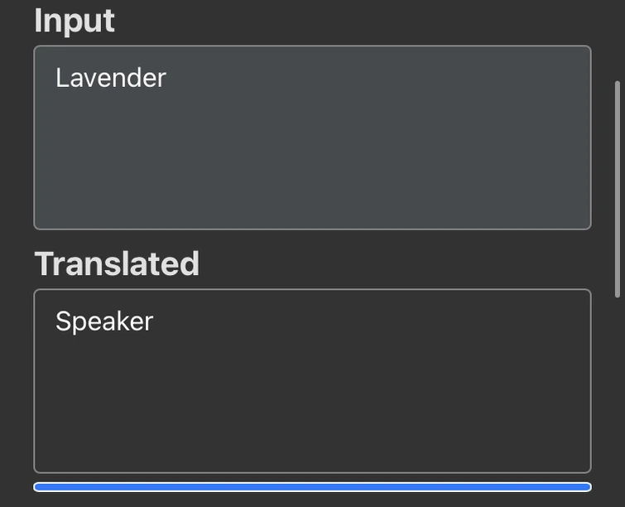Click the middle of the blue bar
The width and height of the screenshot is (625, 507).
pyautogui.click(x=312, y=487)
